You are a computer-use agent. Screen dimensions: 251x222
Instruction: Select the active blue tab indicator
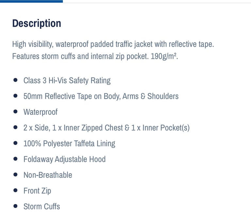point(31,1)
